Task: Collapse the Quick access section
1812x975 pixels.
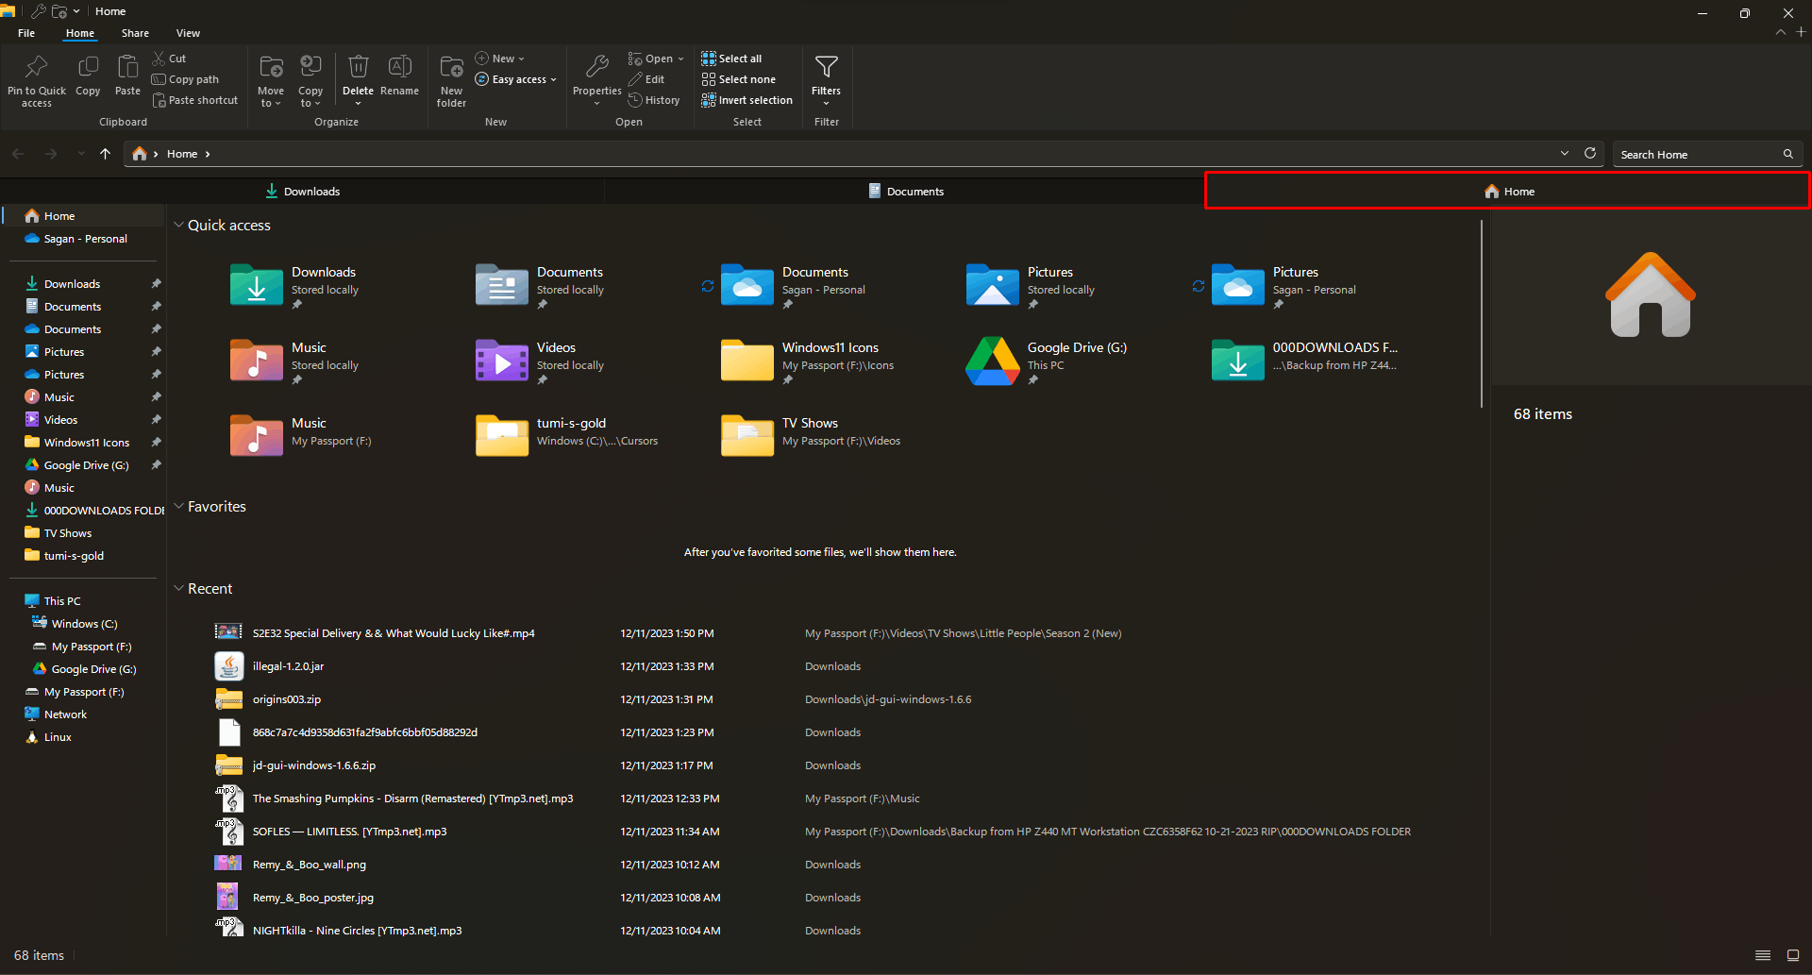Action: 178,226
